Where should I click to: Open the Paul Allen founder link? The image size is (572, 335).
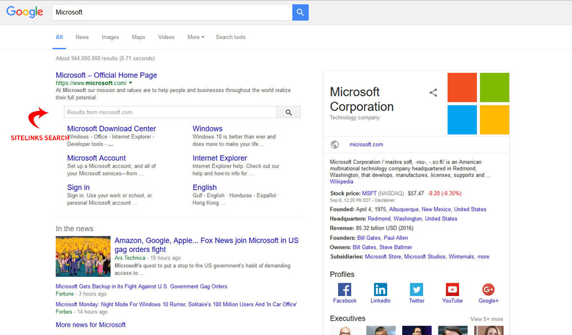396,238
